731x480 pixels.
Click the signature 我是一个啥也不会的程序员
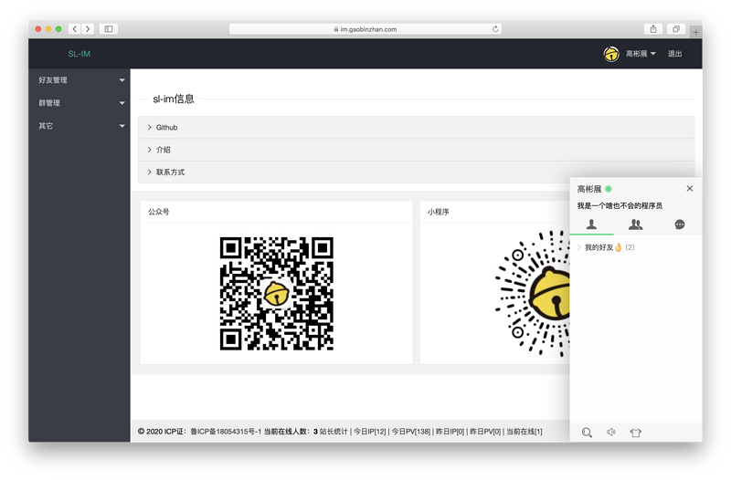coord(620,206)
